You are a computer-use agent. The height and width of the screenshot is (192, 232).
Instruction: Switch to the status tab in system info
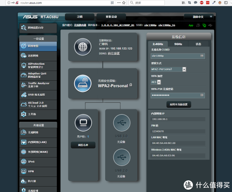click(x=198, y=44)
